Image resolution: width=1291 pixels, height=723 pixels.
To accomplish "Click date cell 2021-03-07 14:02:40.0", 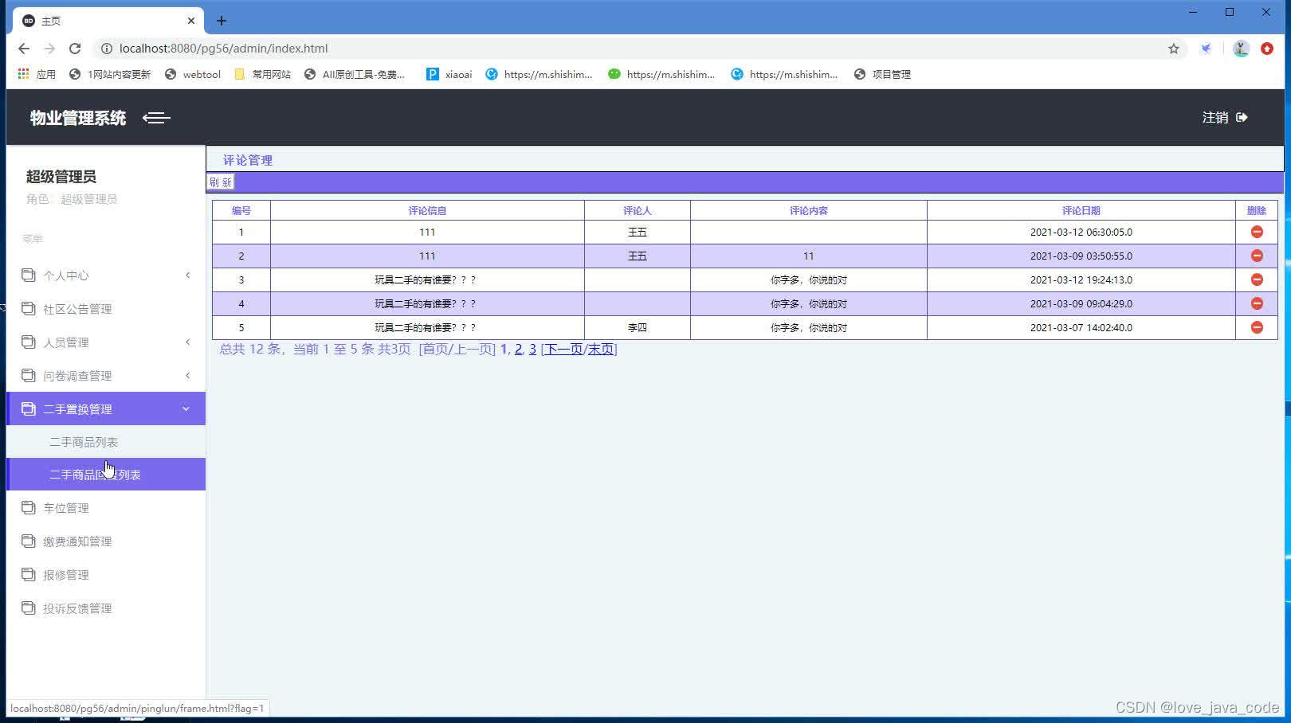I will coord(1081,327).
